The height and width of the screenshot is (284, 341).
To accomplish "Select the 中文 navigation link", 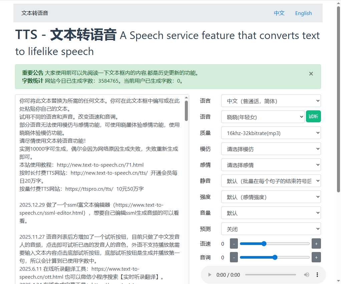I will pyautogui.click(x=279, y=13).
